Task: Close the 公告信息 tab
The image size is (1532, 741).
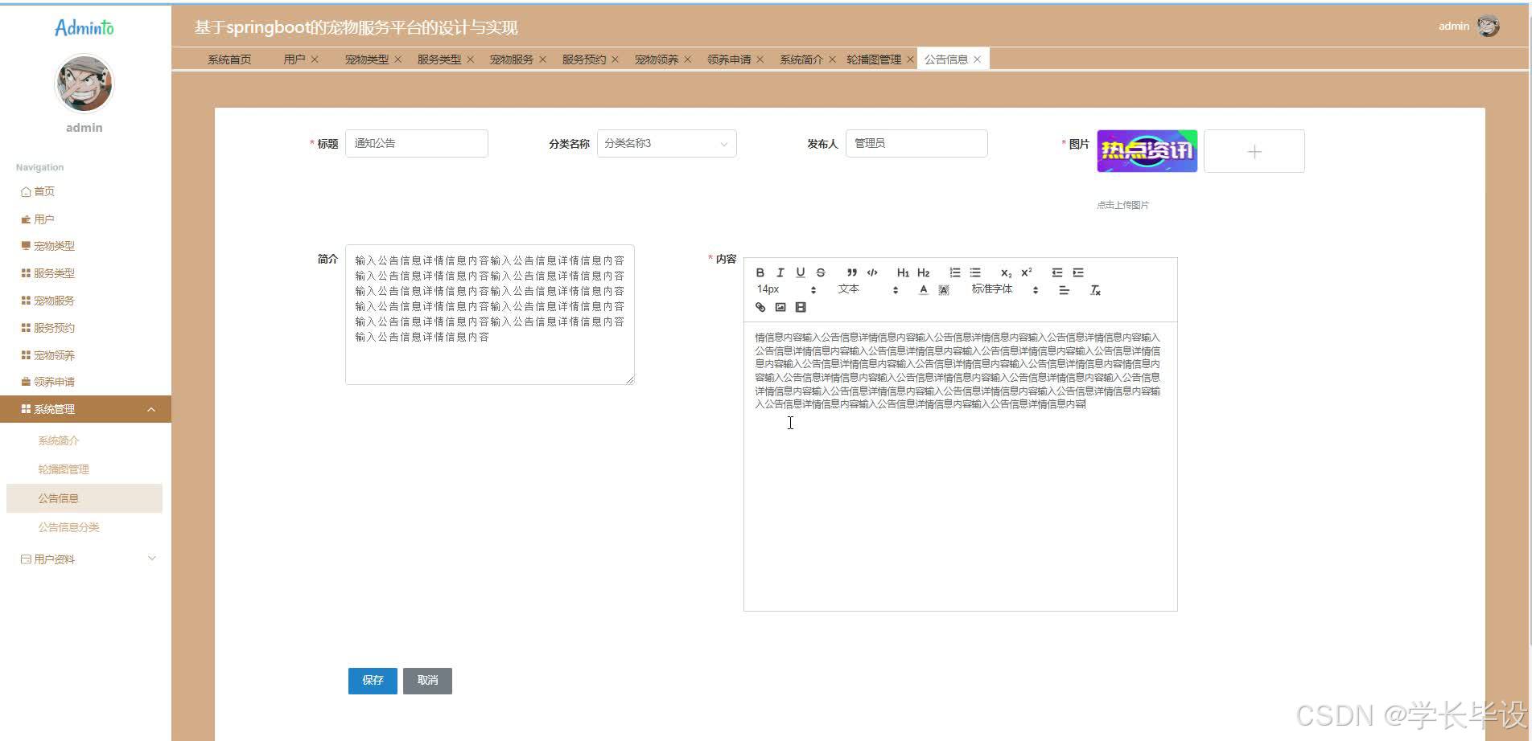Action: tap(977, 59)
